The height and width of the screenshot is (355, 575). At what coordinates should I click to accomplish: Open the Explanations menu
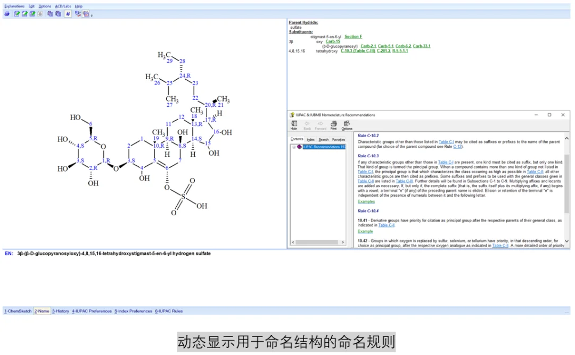pos(14,6)
